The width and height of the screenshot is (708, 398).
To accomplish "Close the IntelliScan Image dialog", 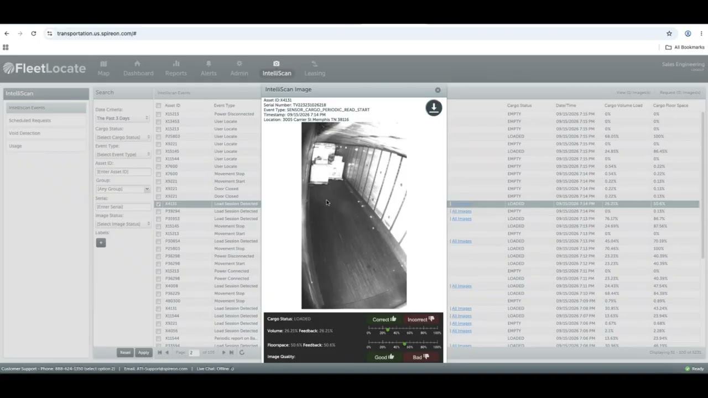I will (x=438, y=90).
